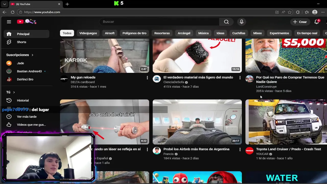Expand the Tú section chevron
Viewport: 327px width, 184px height.
(14, 92)
